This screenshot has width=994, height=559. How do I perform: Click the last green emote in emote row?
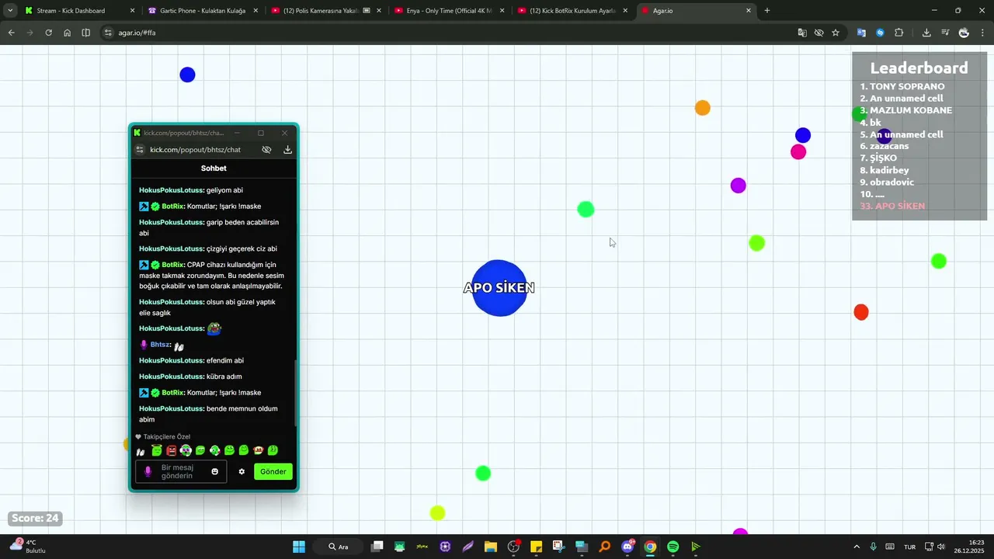273,450
